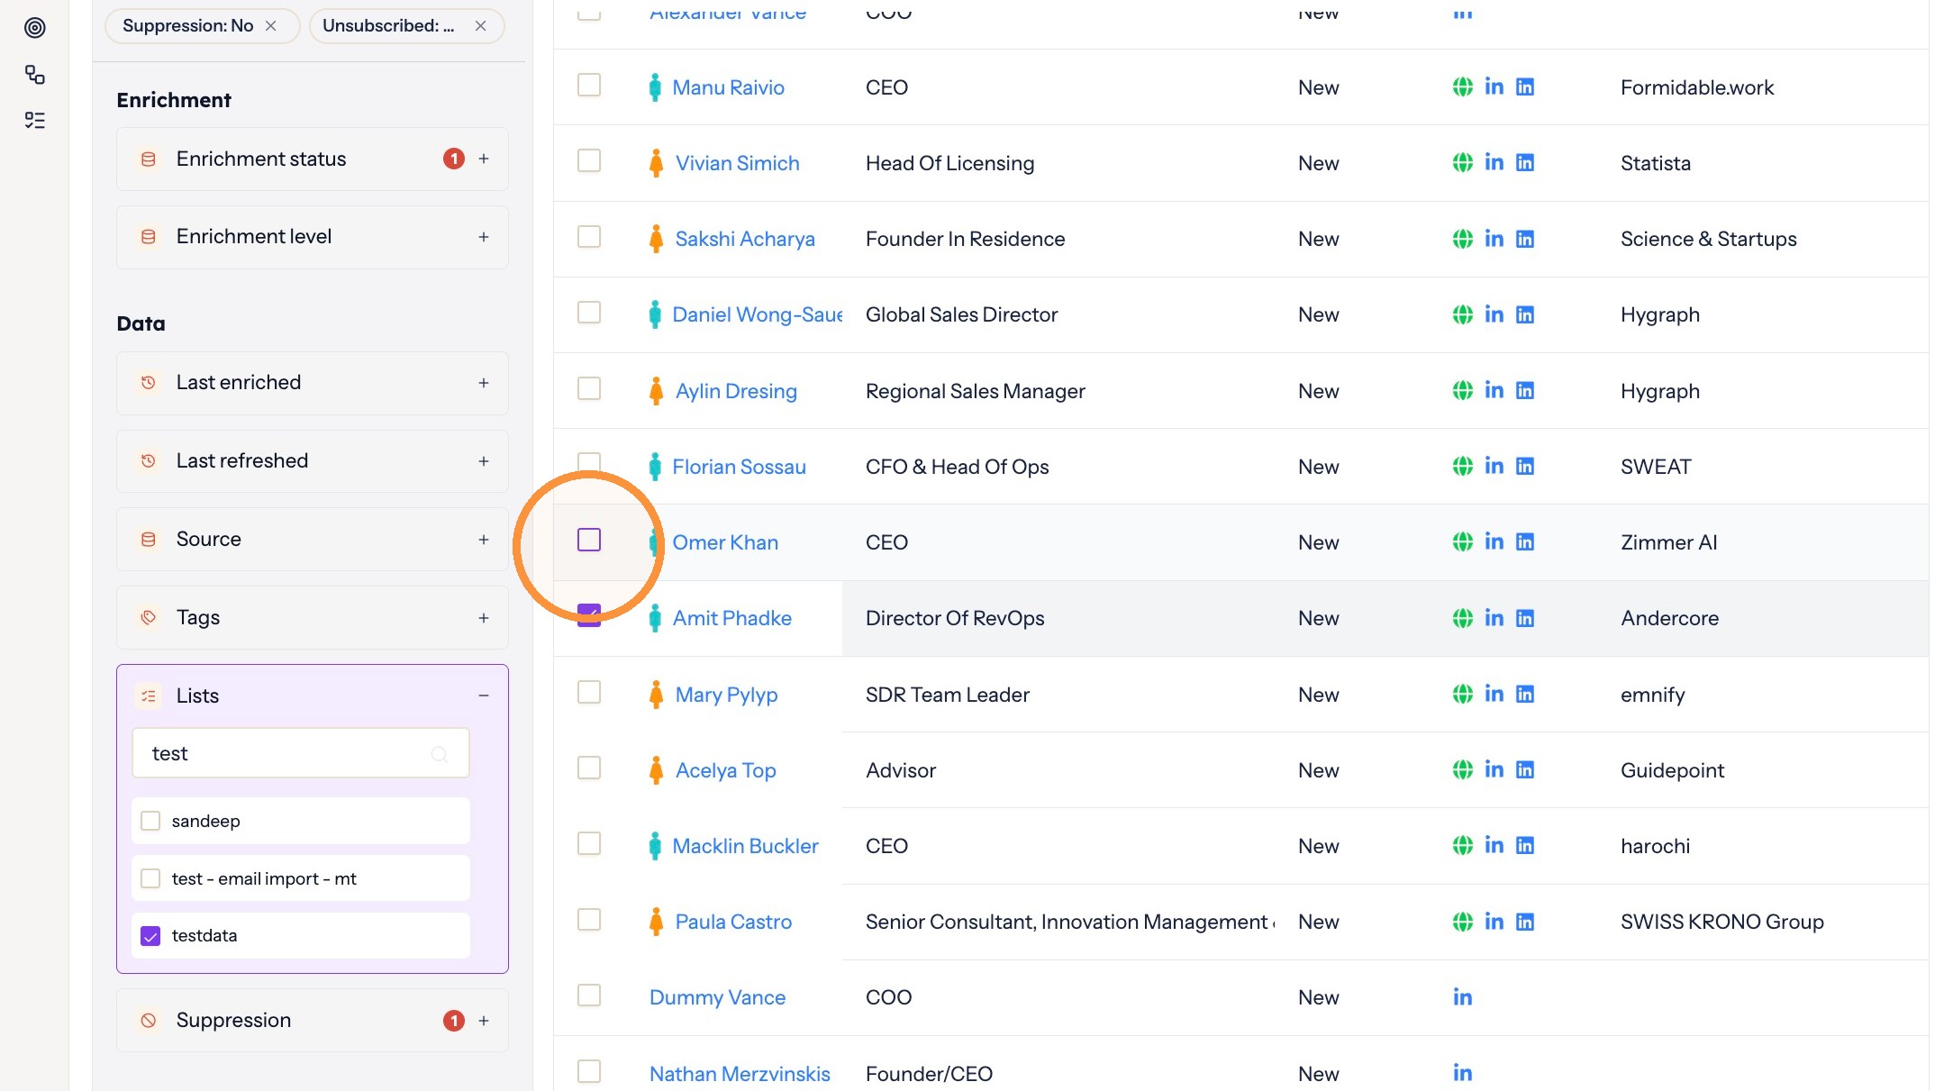Image resolution: width=1953 pixels, height=1091 pixels.
Task: Open the workflow shapes sidebar icon
Action: 35,74
